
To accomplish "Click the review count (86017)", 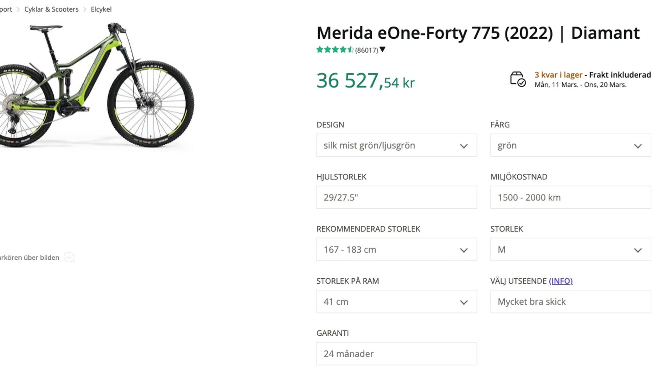I will click(367, 50).
